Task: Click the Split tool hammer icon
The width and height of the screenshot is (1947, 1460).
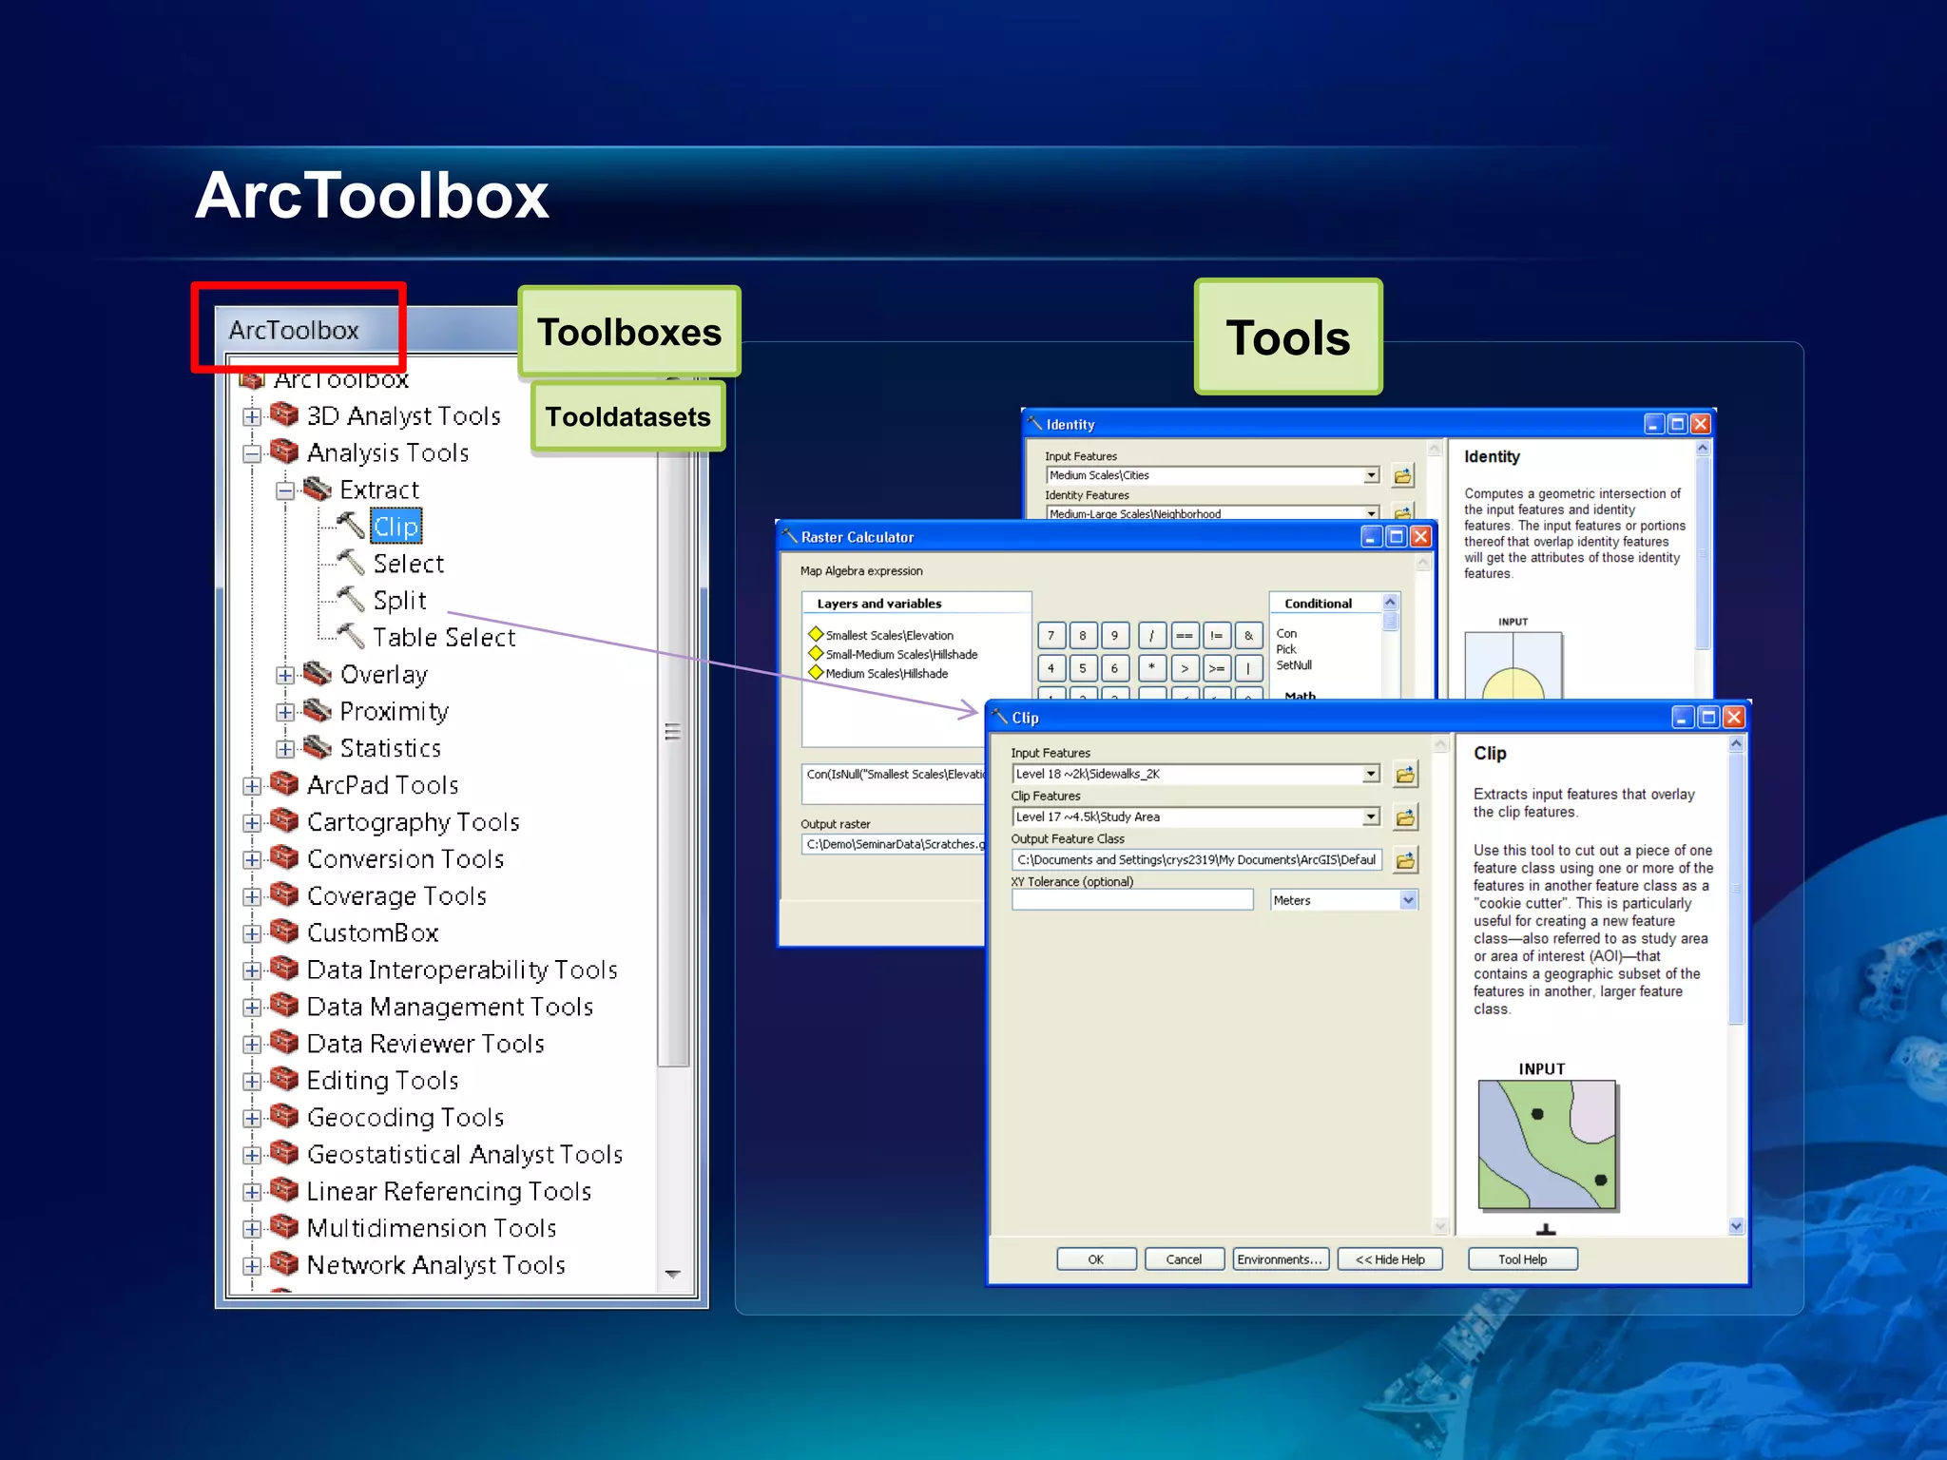Action: coord(351,600)
